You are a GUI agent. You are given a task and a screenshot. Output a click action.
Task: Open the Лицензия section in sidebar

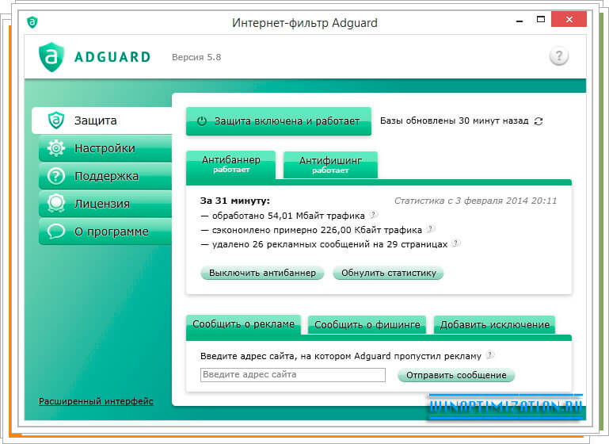tap(105, 204)
